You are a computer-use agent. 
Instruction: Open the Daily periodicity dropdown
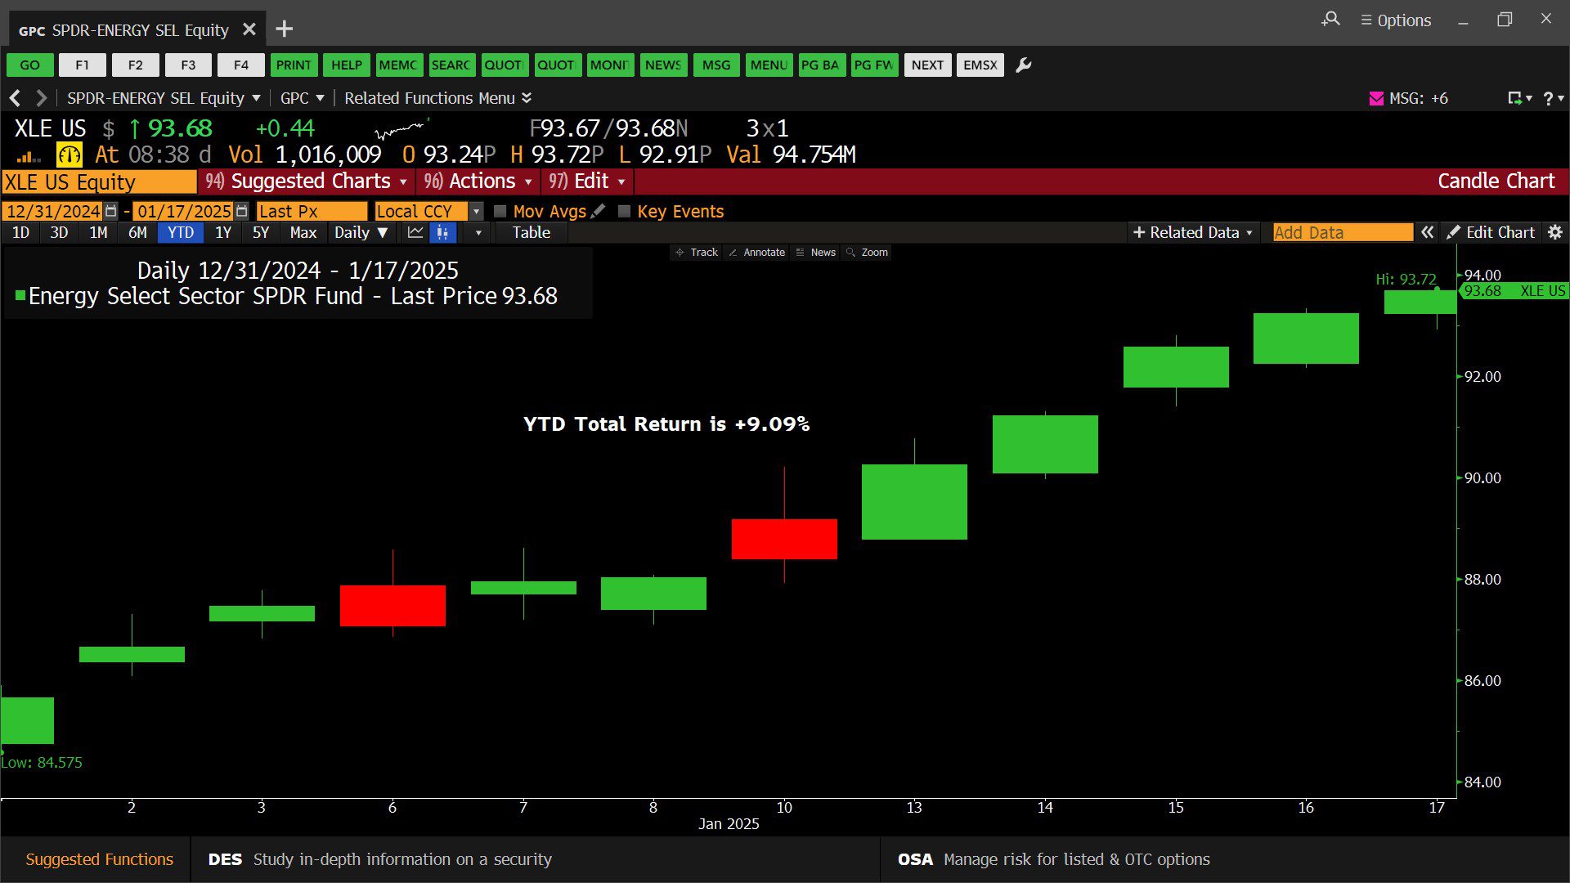(361, 233)
